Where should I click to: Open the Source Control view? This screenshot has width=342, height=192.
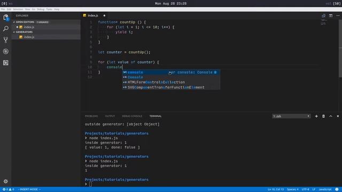click(6, 40)
